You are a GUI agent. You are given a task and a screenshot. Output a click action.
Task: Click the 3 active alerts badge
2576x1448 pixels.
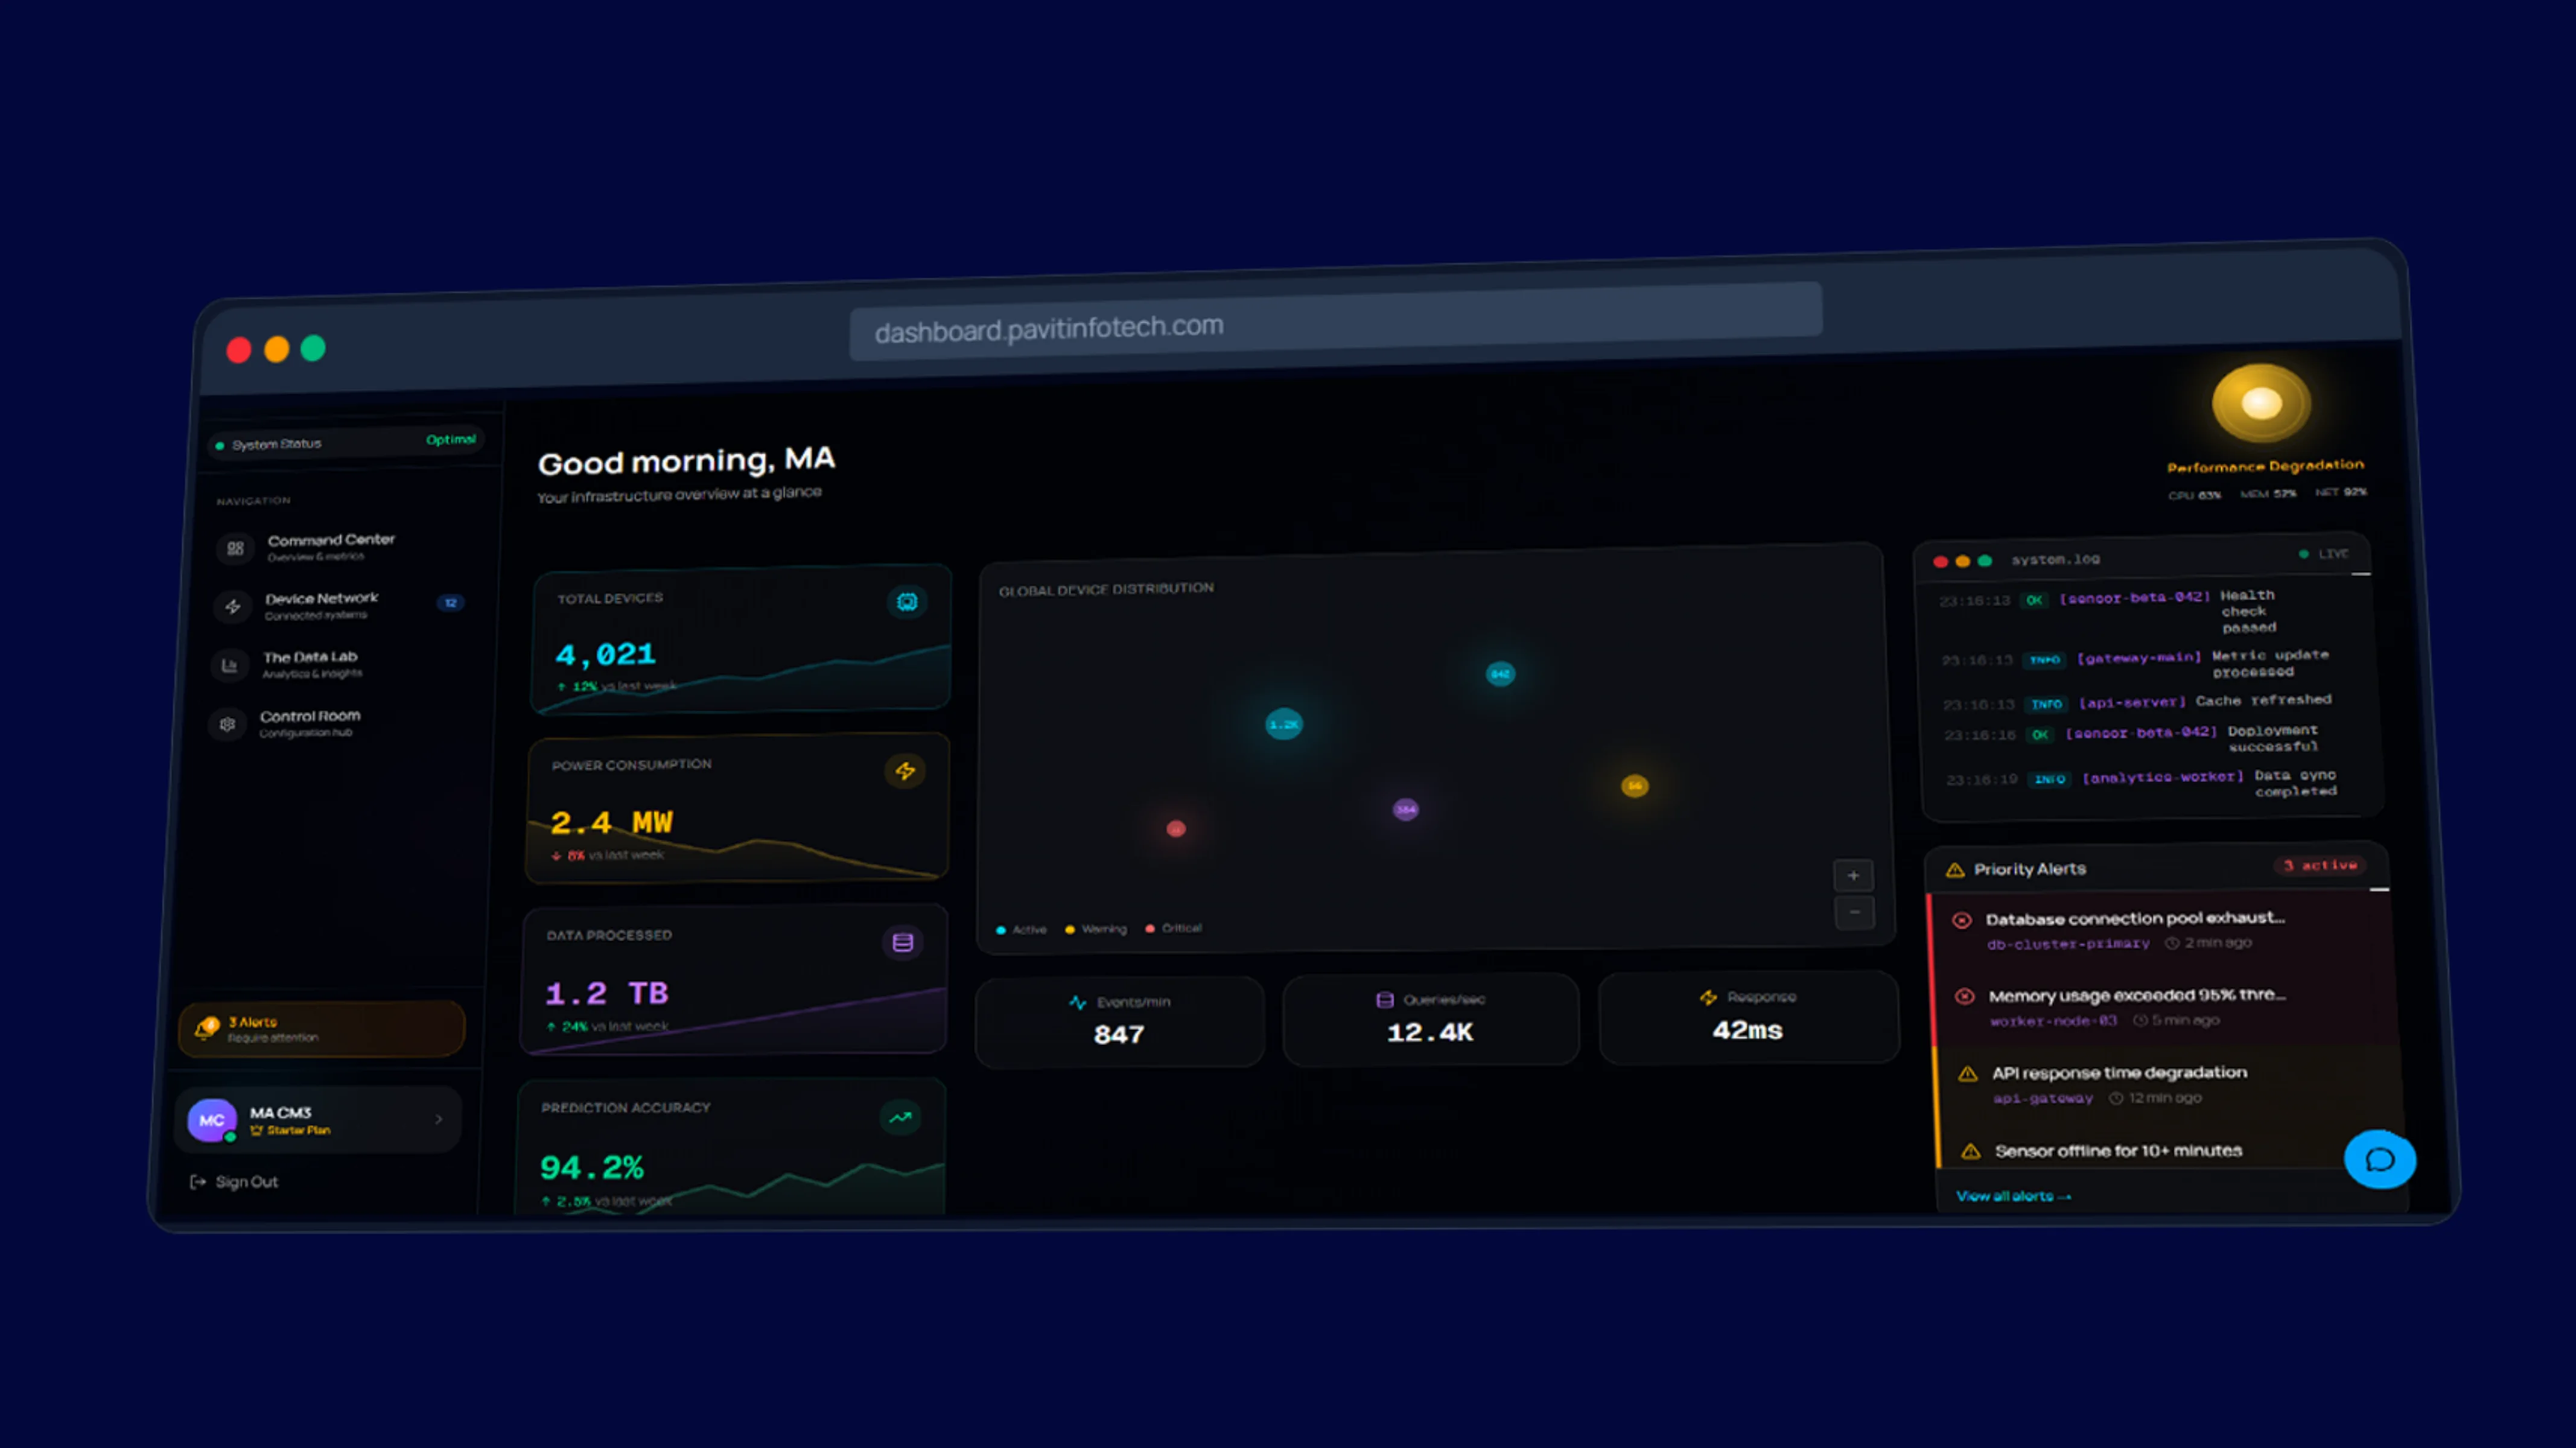(2320, 865)
